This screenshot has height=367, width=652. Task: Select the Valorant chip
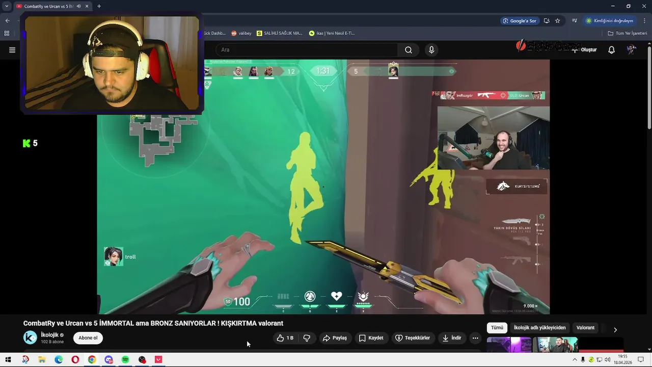point(585,328)
